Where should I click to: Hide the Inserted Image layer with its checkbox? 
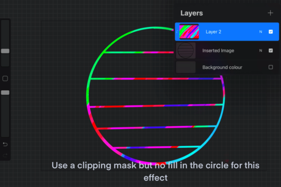[271, 51]
